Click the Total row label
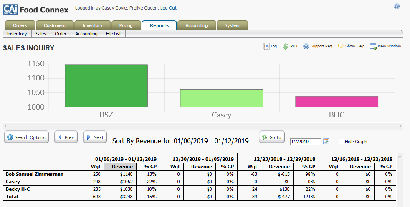The image size is (410, 207). pyautogui.click(x=12, y=197)
